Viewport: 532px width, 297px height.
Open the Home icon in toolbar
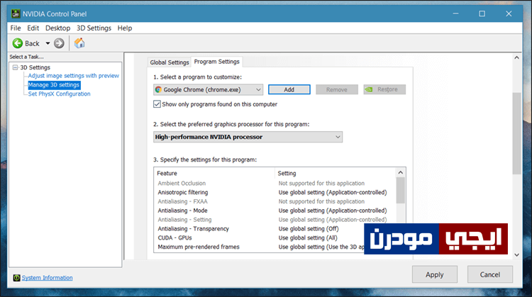pyautogui.click(x=79, y=43)
